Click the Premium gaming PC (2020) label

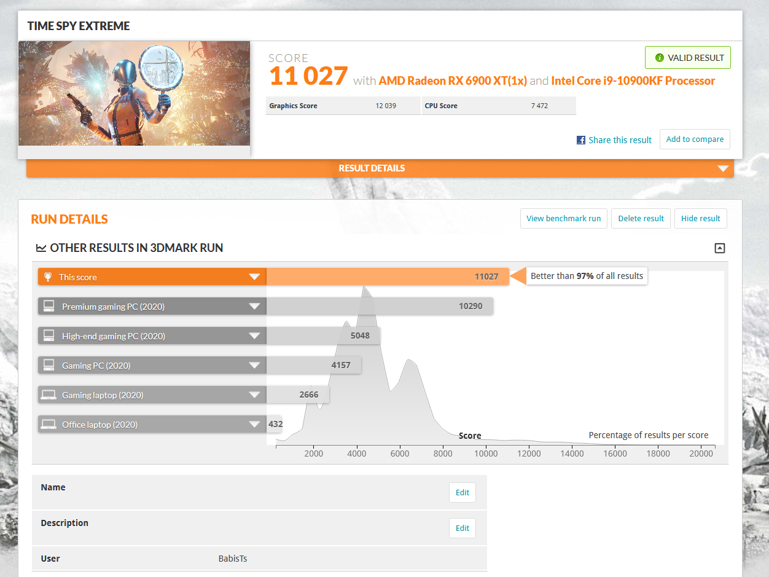point(113,307)
